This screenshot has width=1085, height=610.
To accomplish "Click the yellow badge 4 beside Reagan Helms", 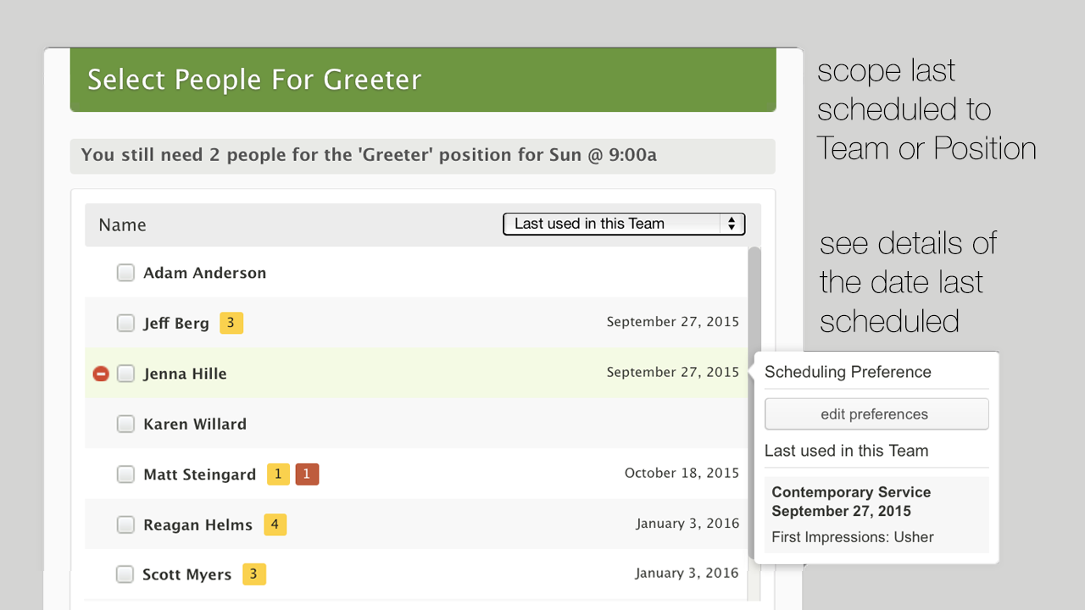I will click(275, 524).
